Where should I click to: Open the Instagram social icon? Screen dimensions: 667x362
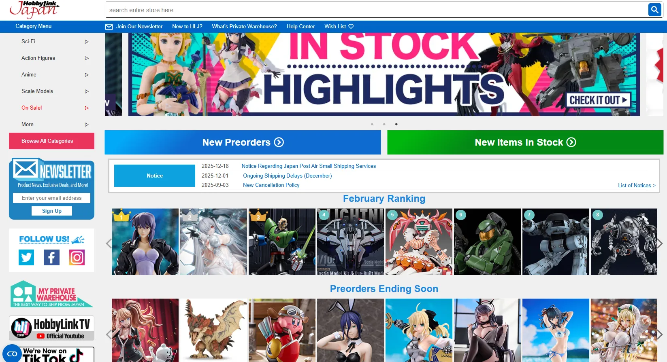(x=77, y=257)
